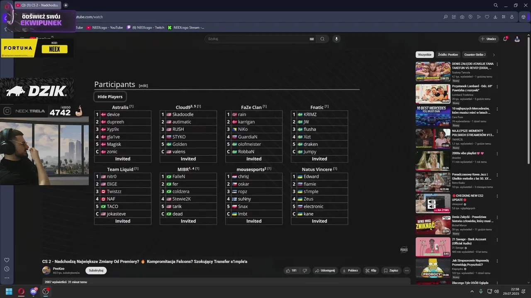Click the Zapisz save button
This screenshot has width=531, height=298.
tap(391, 271)
